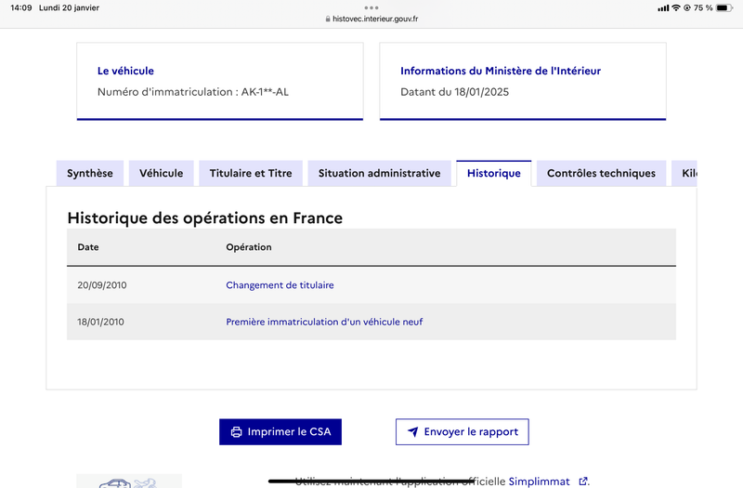Click the Datant du 18/01/2025 text

454,92
